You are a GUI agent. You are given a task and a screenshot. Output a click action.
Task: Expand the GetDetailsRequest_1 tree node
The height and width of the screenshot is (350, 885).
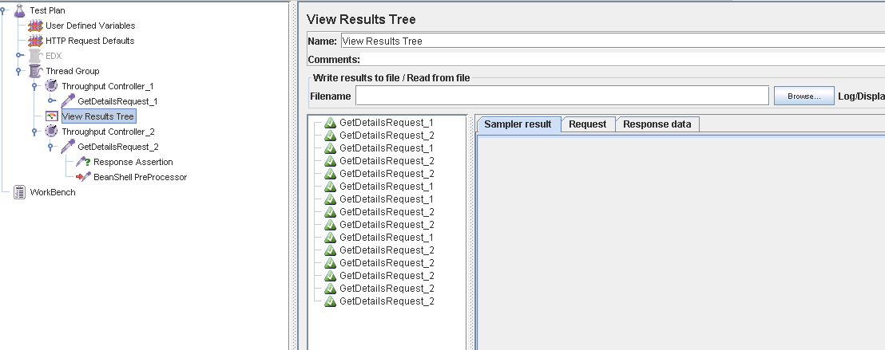51,101
